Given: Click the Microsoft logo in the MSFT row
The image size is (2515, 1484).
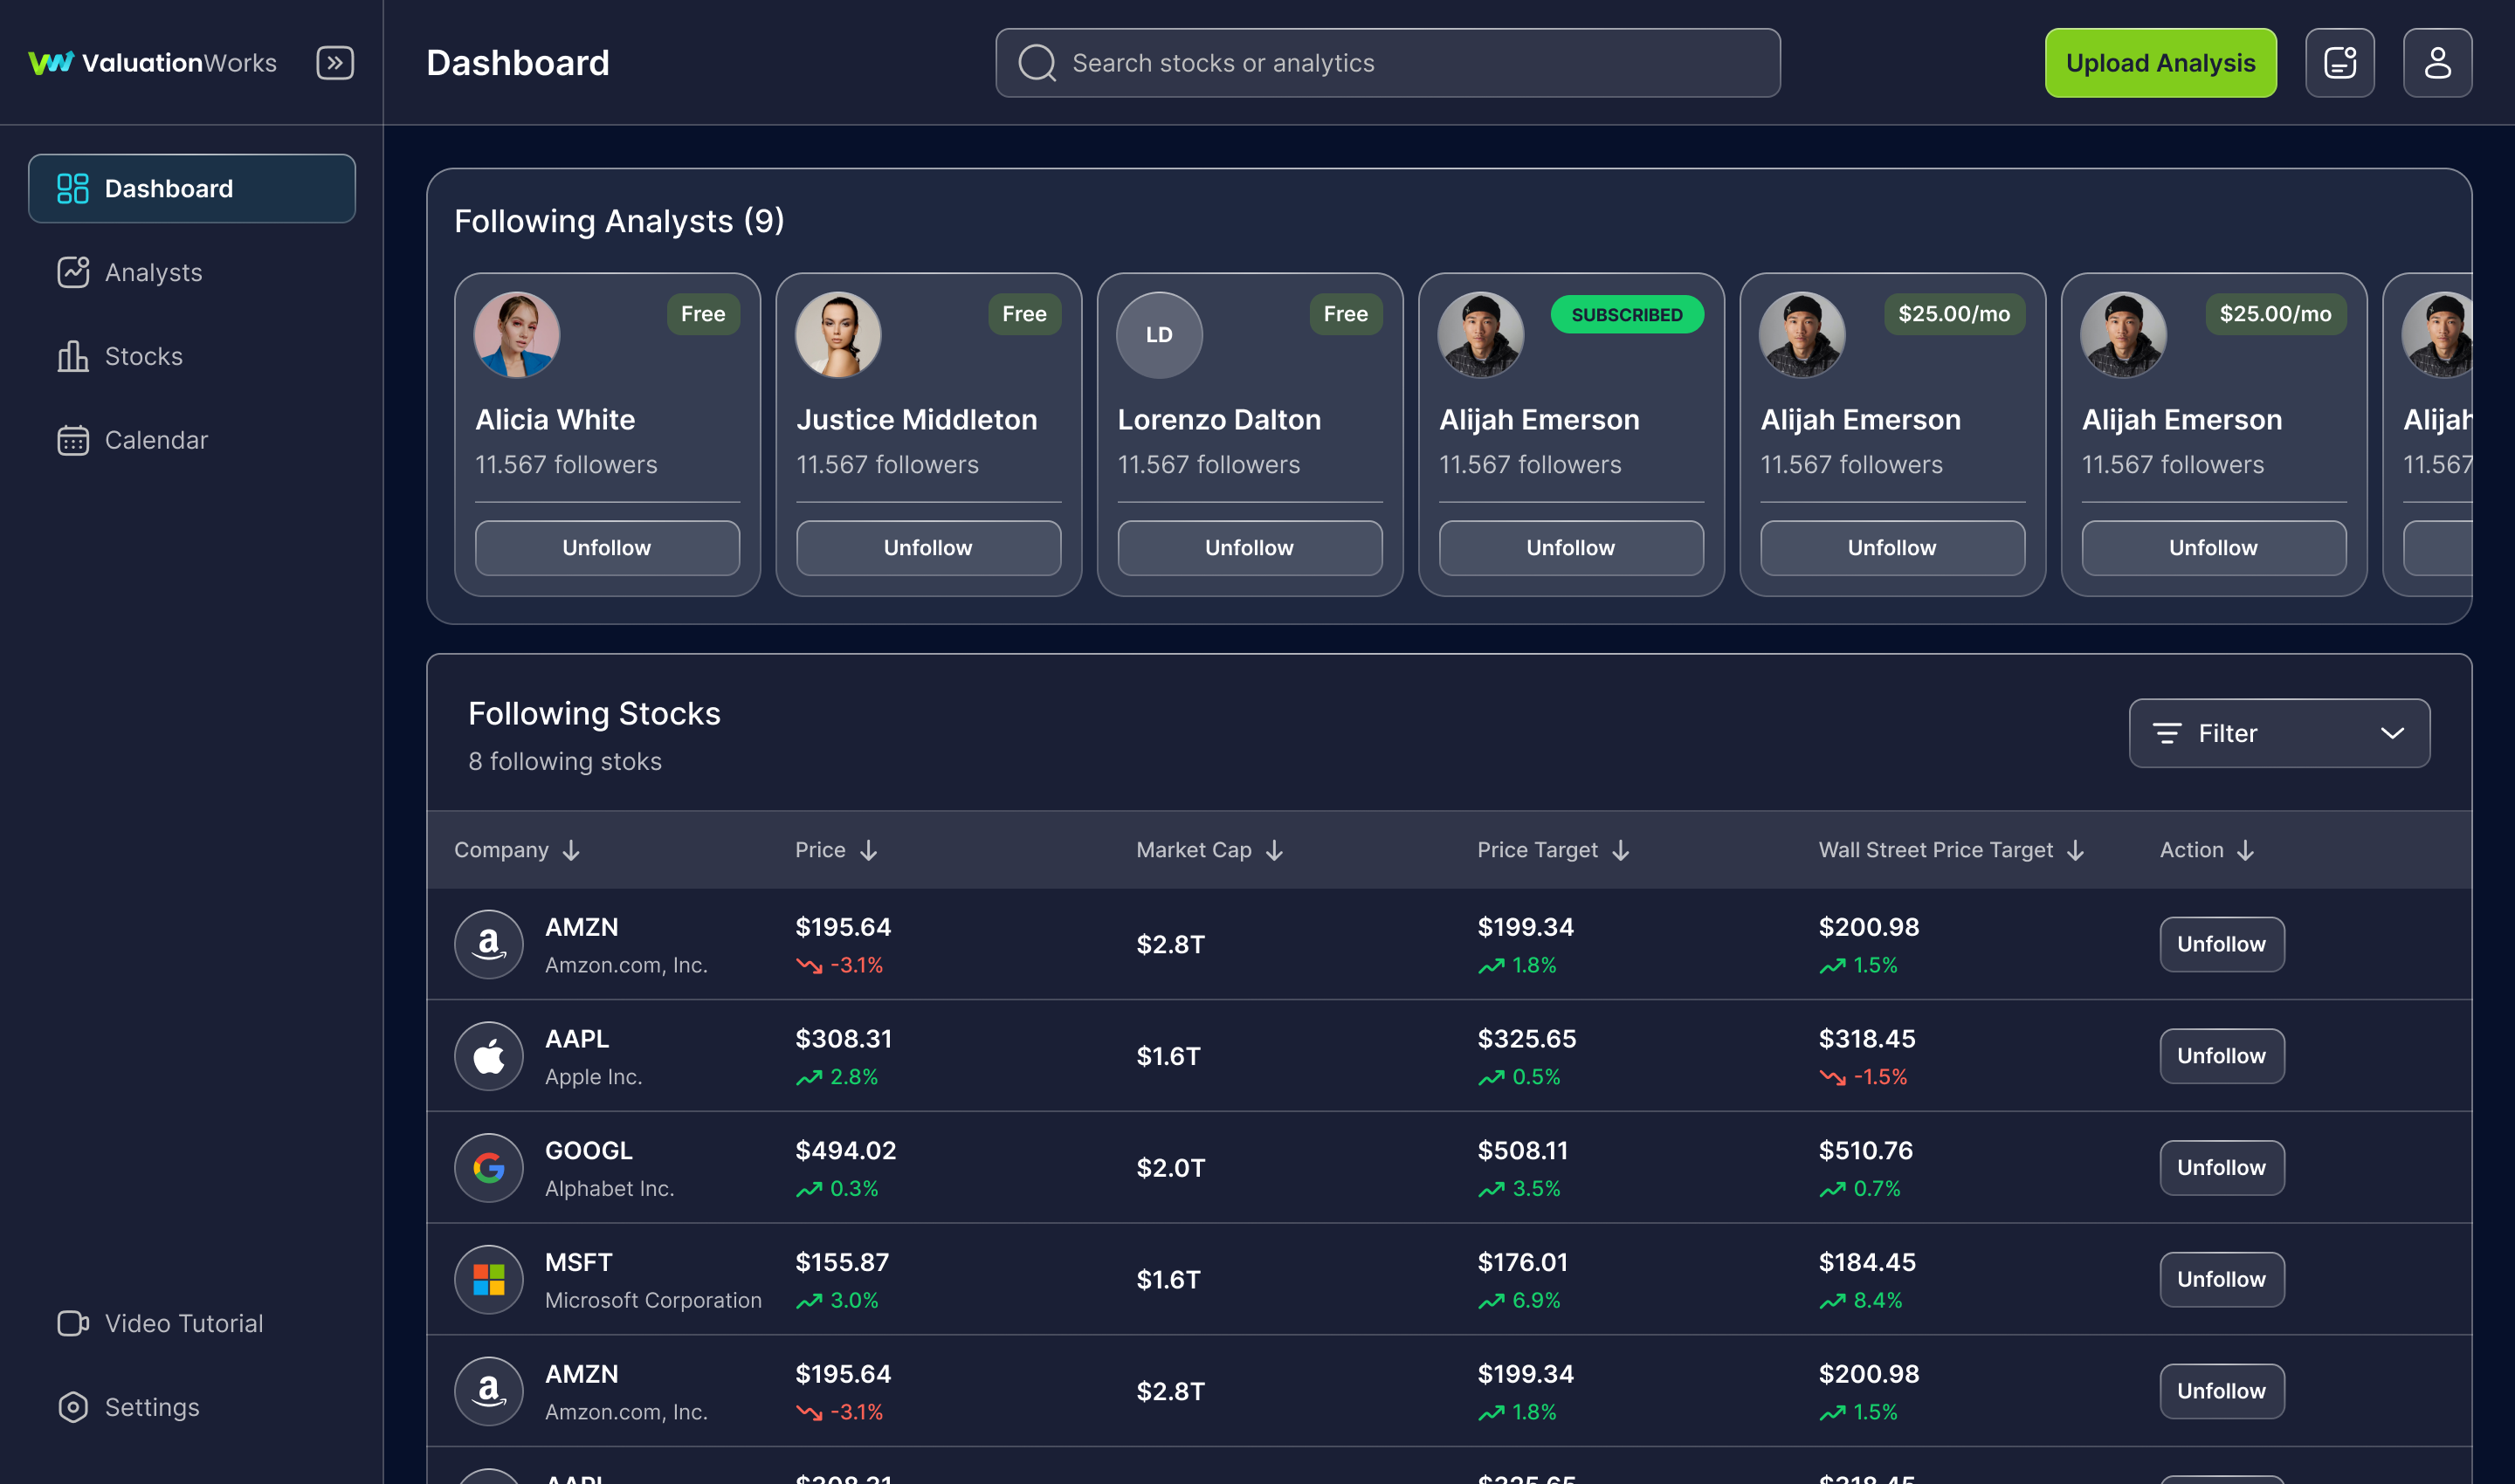Looking at the screenshot, I should [488, 1279].
